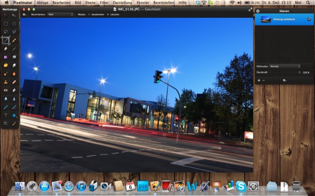The height and width of the screenshot is (196, 315).
Task: Open layer gear options menu in Ebenen
Action: [x=284, y=80]
